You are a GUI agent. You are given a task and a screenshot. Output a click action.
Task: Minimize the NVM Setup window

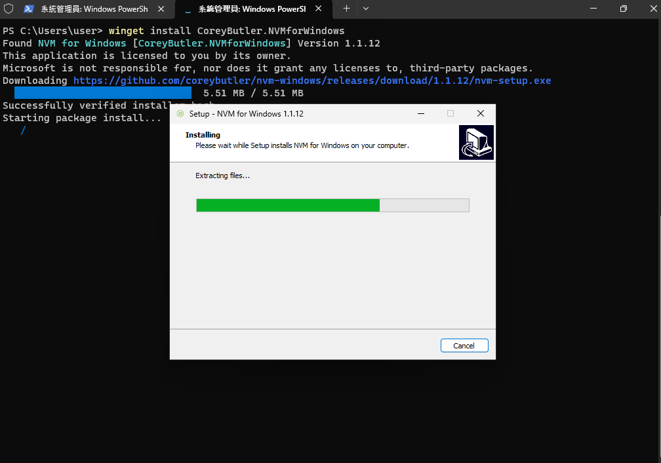(x=420, y=113)
